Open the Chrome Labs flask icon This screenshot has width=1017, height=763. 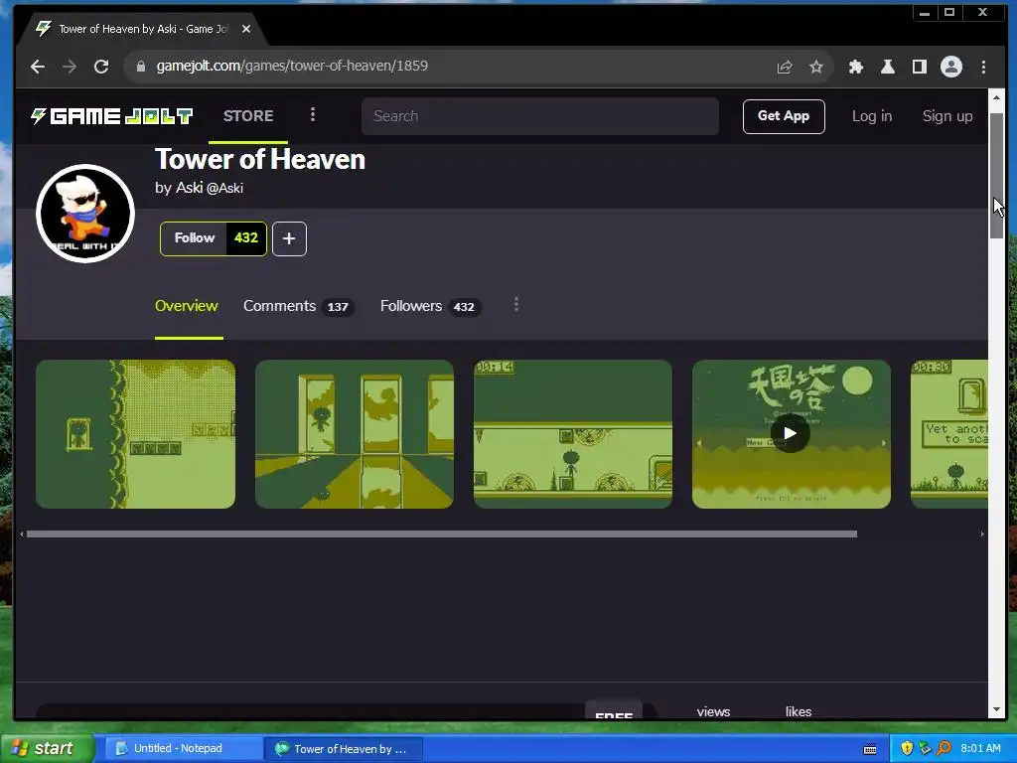tap(888, 67)
